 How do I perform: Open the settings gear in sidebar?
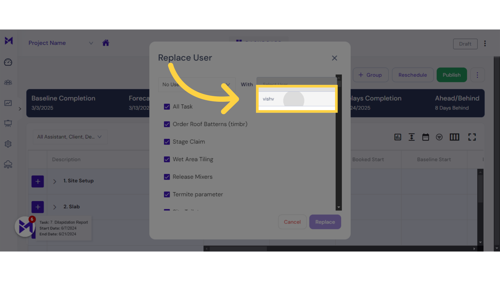tap(8, 144)
